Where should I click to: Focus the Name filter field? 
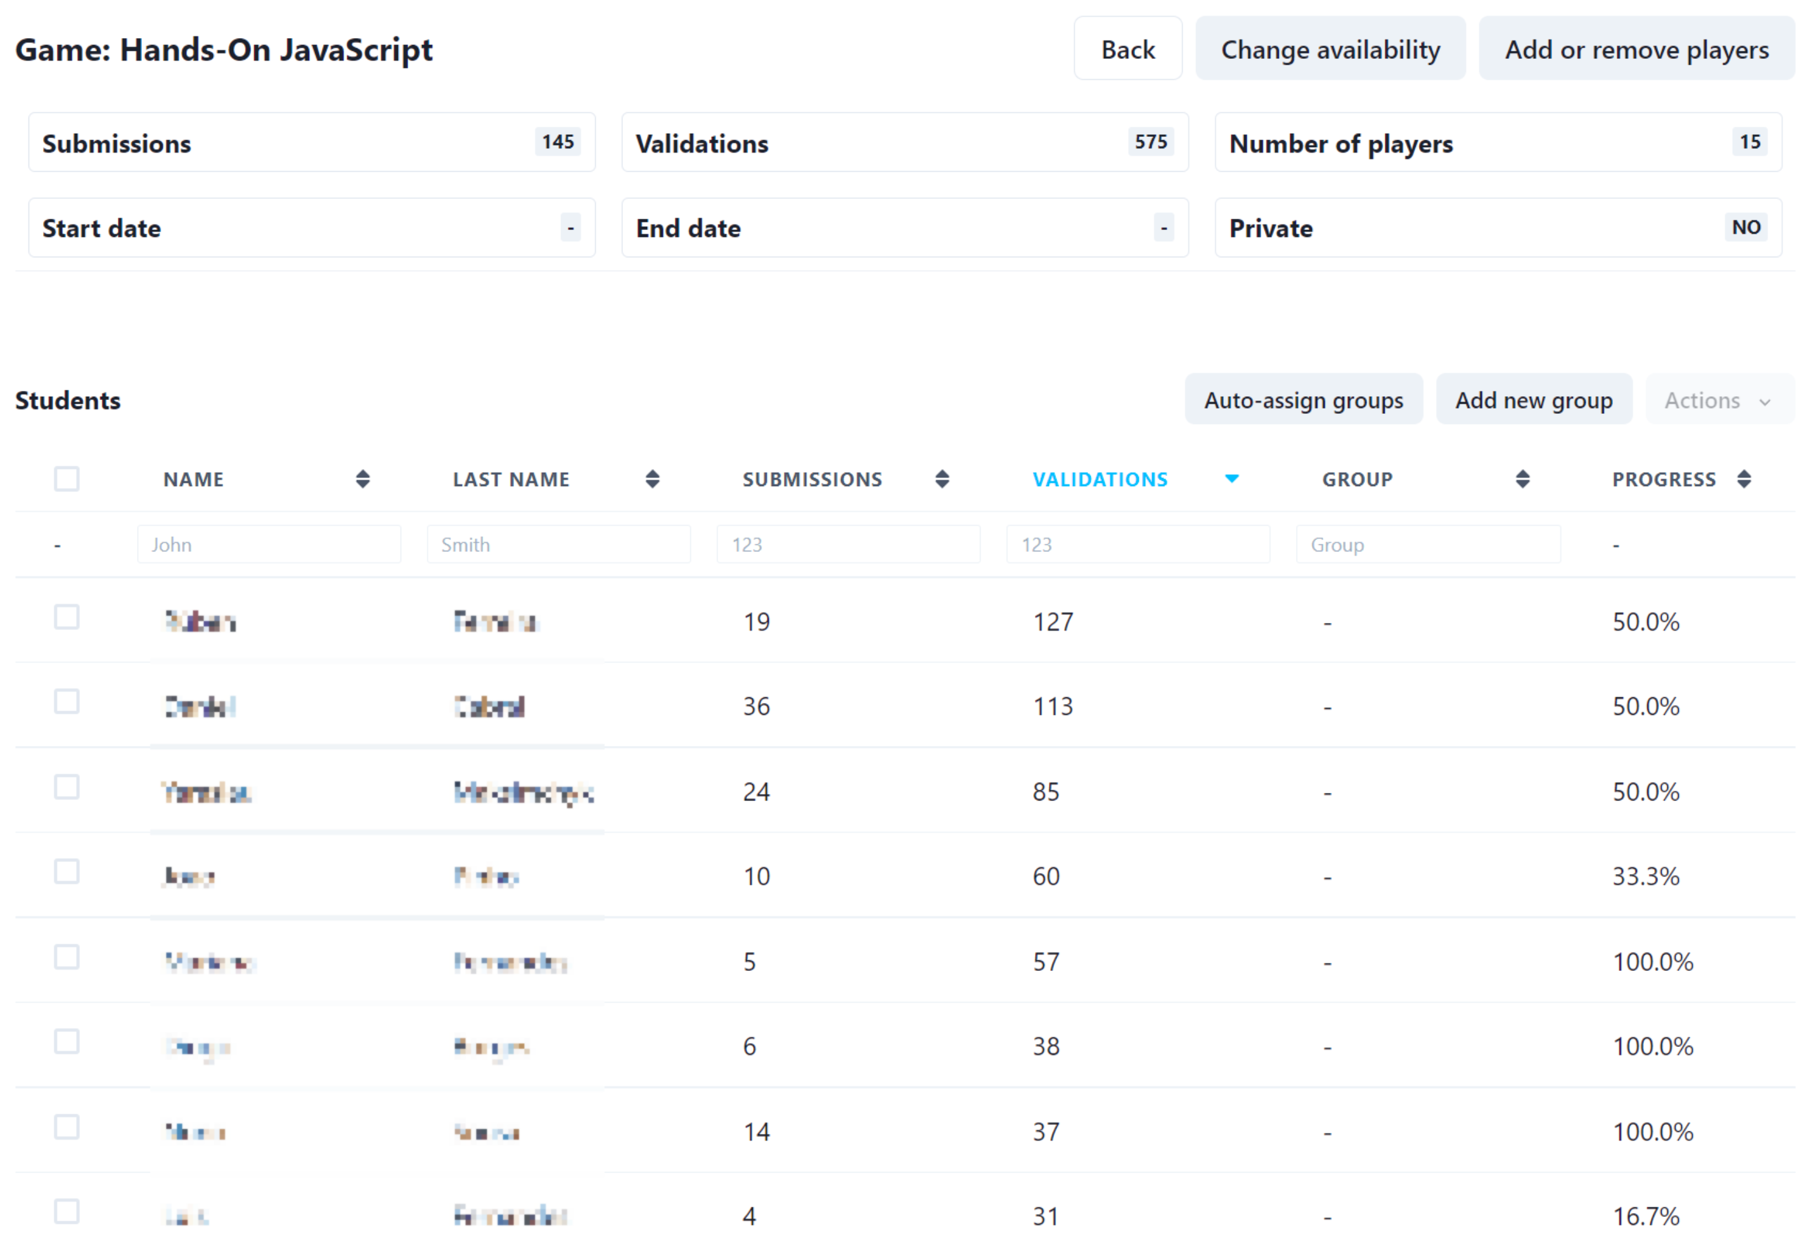tap(269, 545)
